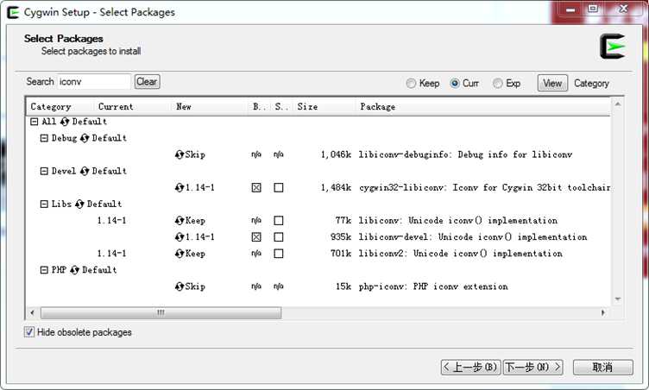Close the Cygwin Setup window

pyautogui.click(x=623, y=9)
